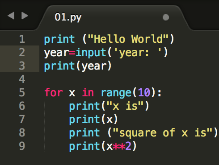The width and height of the screenshot is (219, 165).
Task: Click the exponent 2 on line 9
Action: coord(128,146)
